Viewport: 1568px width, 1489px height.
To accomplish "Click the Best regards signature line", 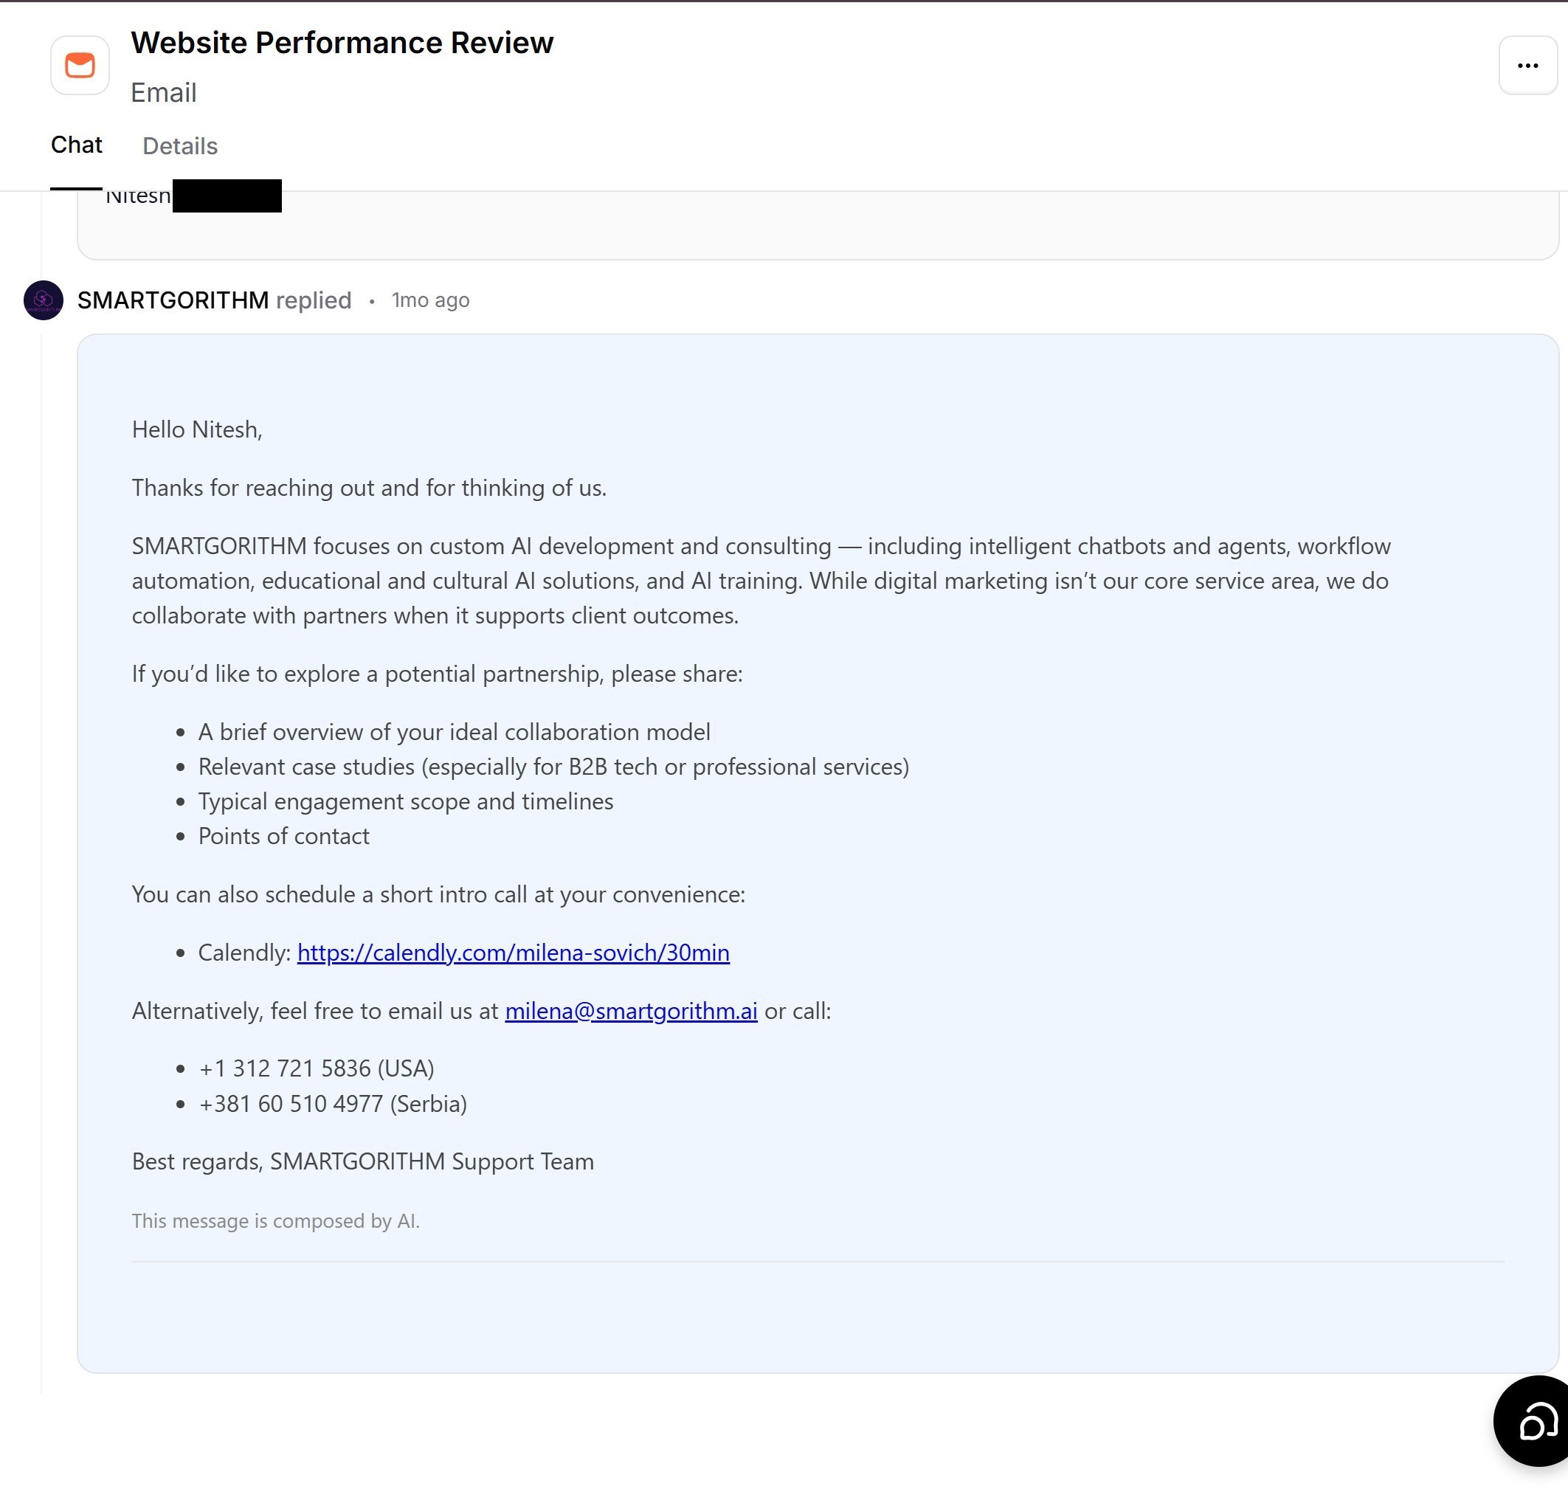I will 363,1161.
